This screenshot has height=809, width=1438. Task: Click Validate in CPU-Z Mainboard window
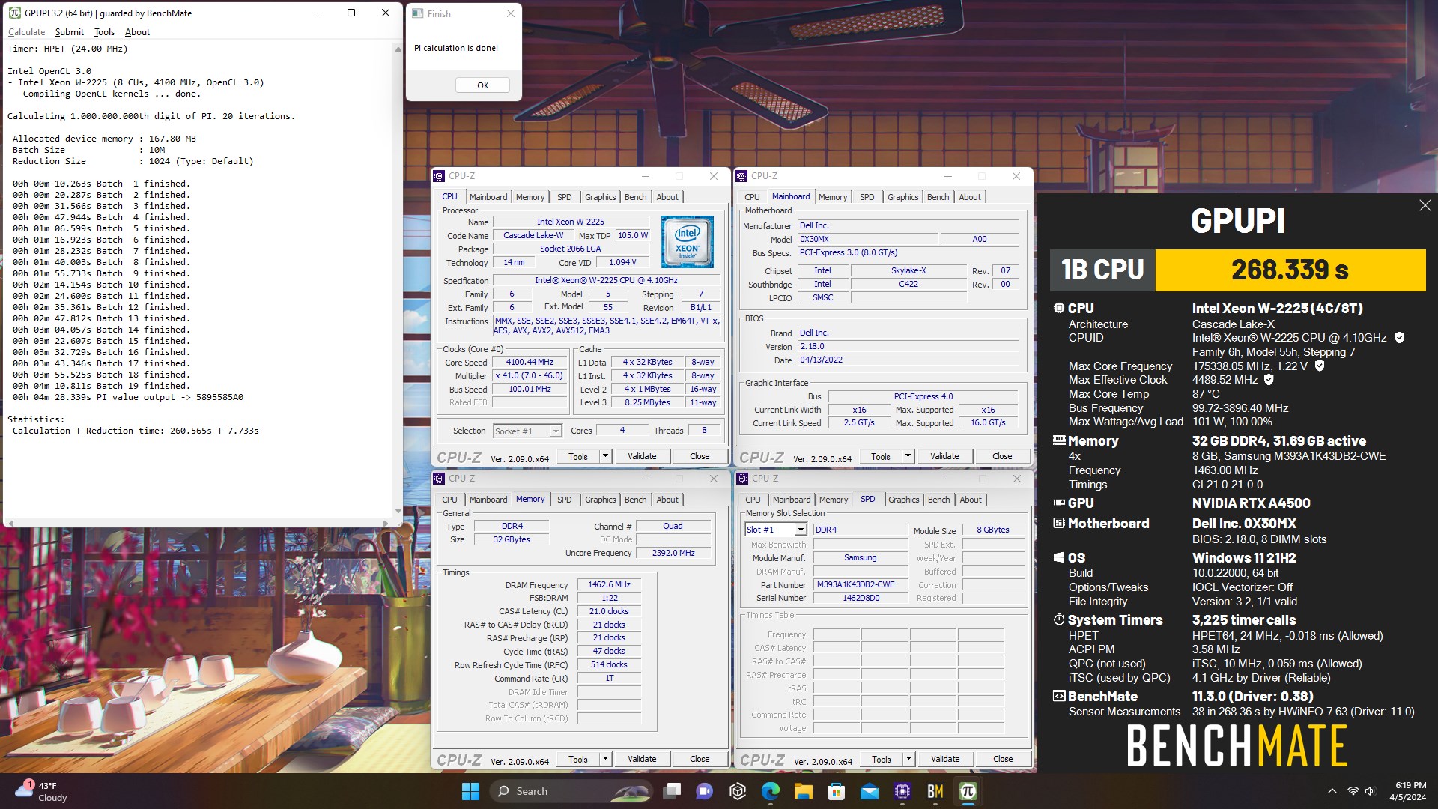944,456
